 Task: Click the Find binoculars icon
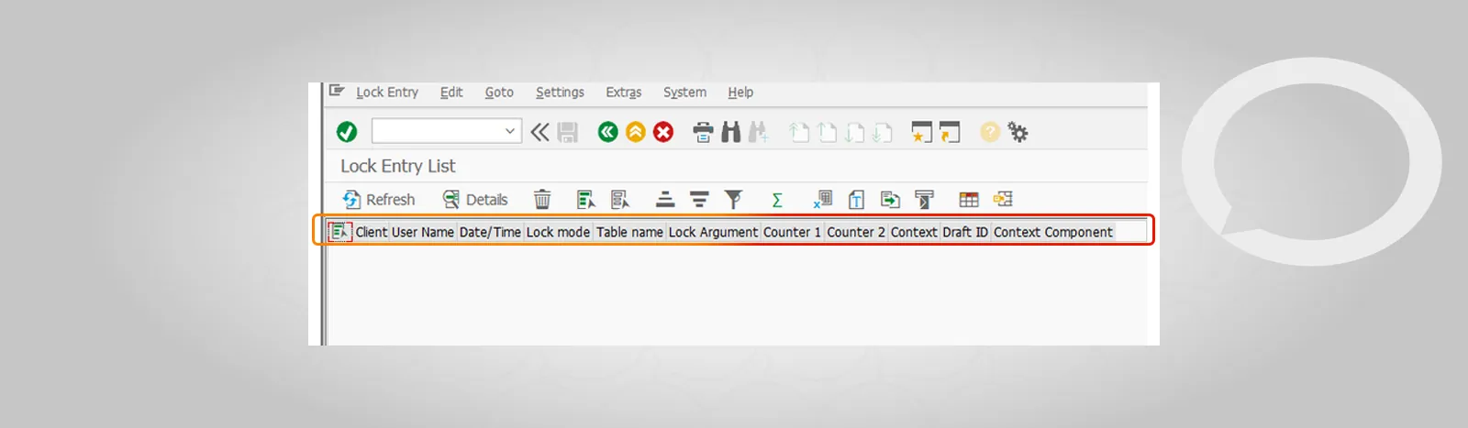point(730,132)
